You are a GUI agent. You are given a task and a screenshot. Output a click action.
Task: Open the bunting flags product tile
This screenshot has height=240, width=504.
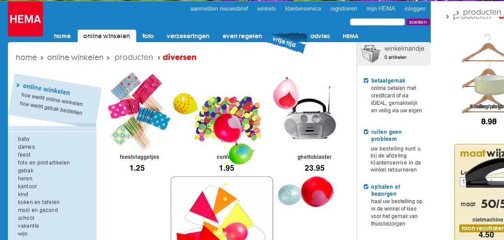222,208
